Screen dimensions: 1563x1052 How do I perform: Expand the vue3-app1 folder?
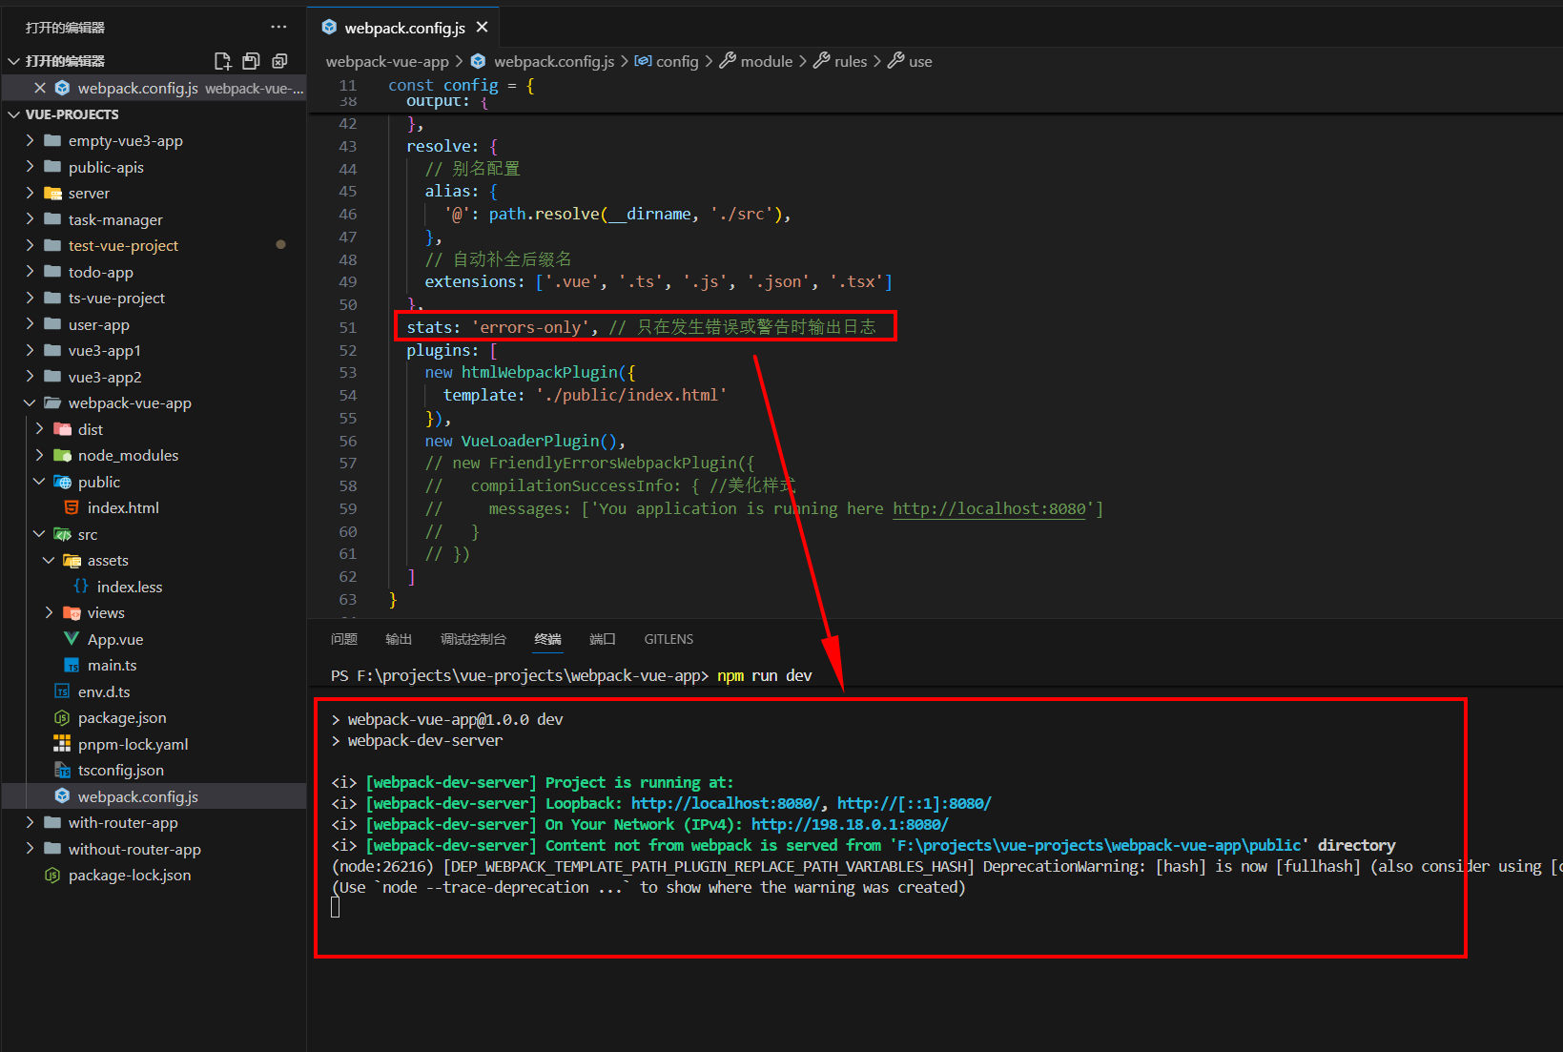click(x=30, y=350)
